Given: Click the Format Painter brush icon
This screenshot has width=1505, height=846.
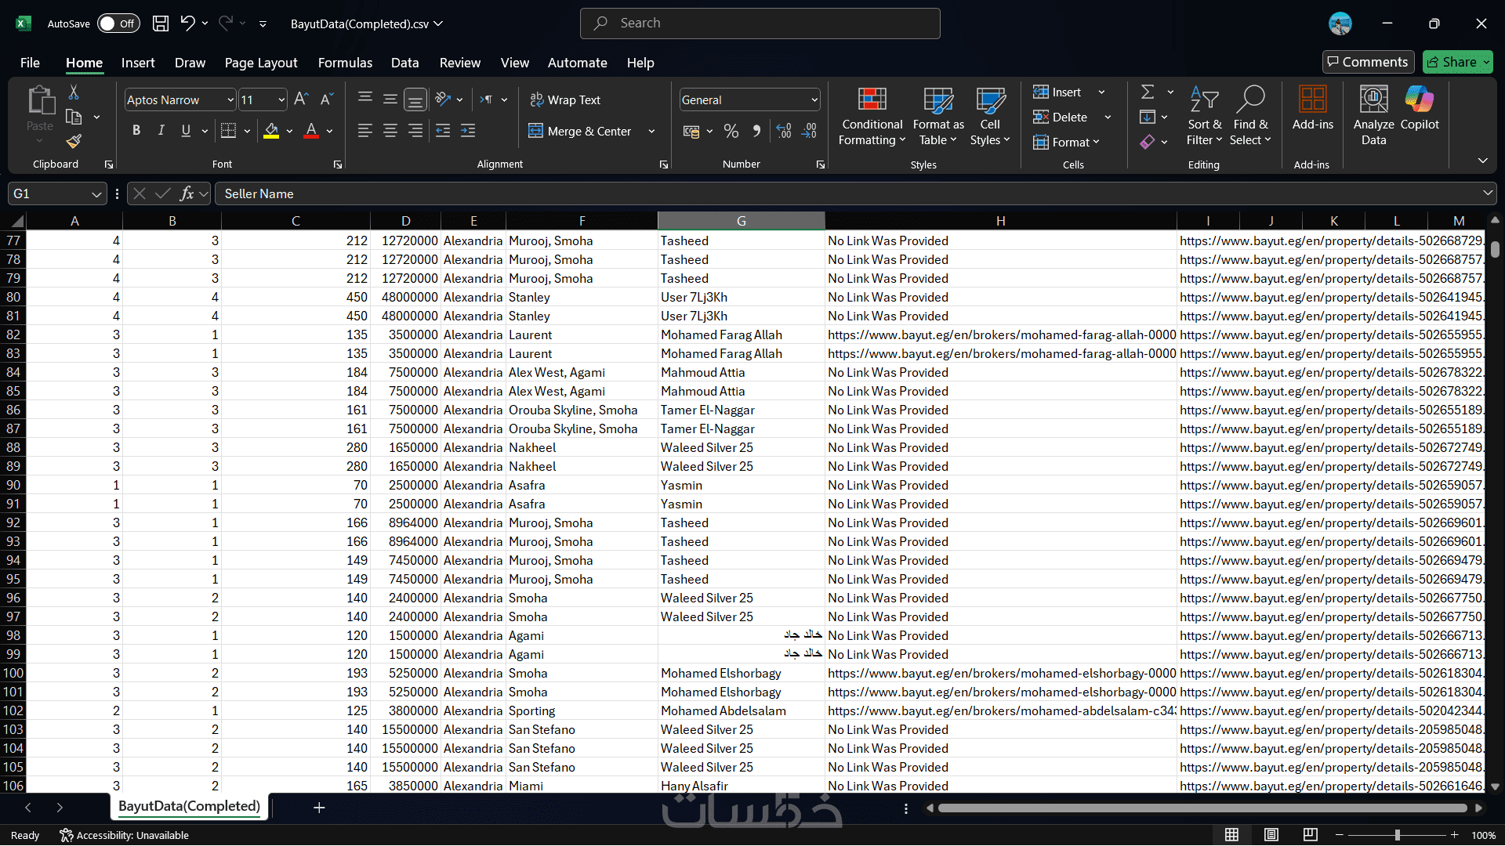Looking at the screenshot, I should 74,141.
